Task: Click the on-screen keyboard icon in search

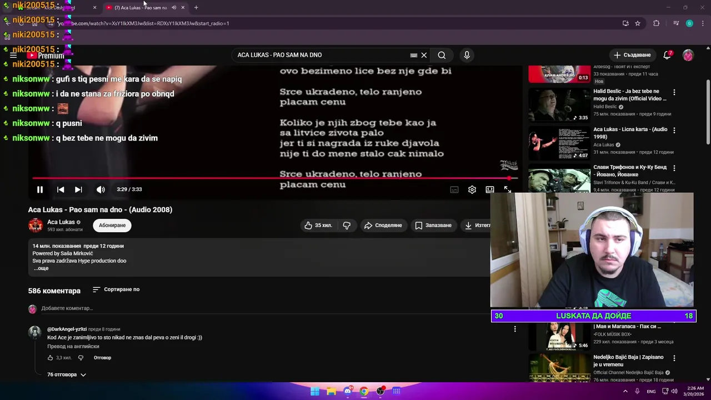Action: pos(413,55)
